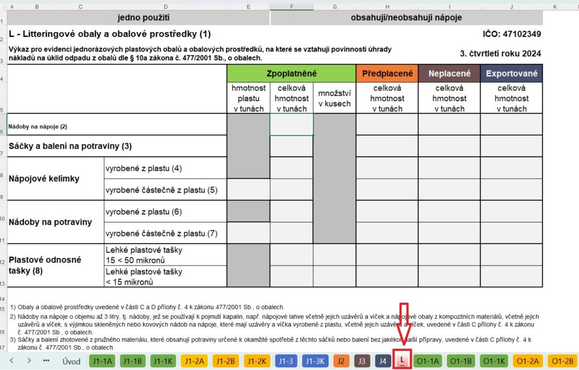Screen dimensions: 579x370
Task: Click the previous sheet navigation arrow
Action: 11,360
